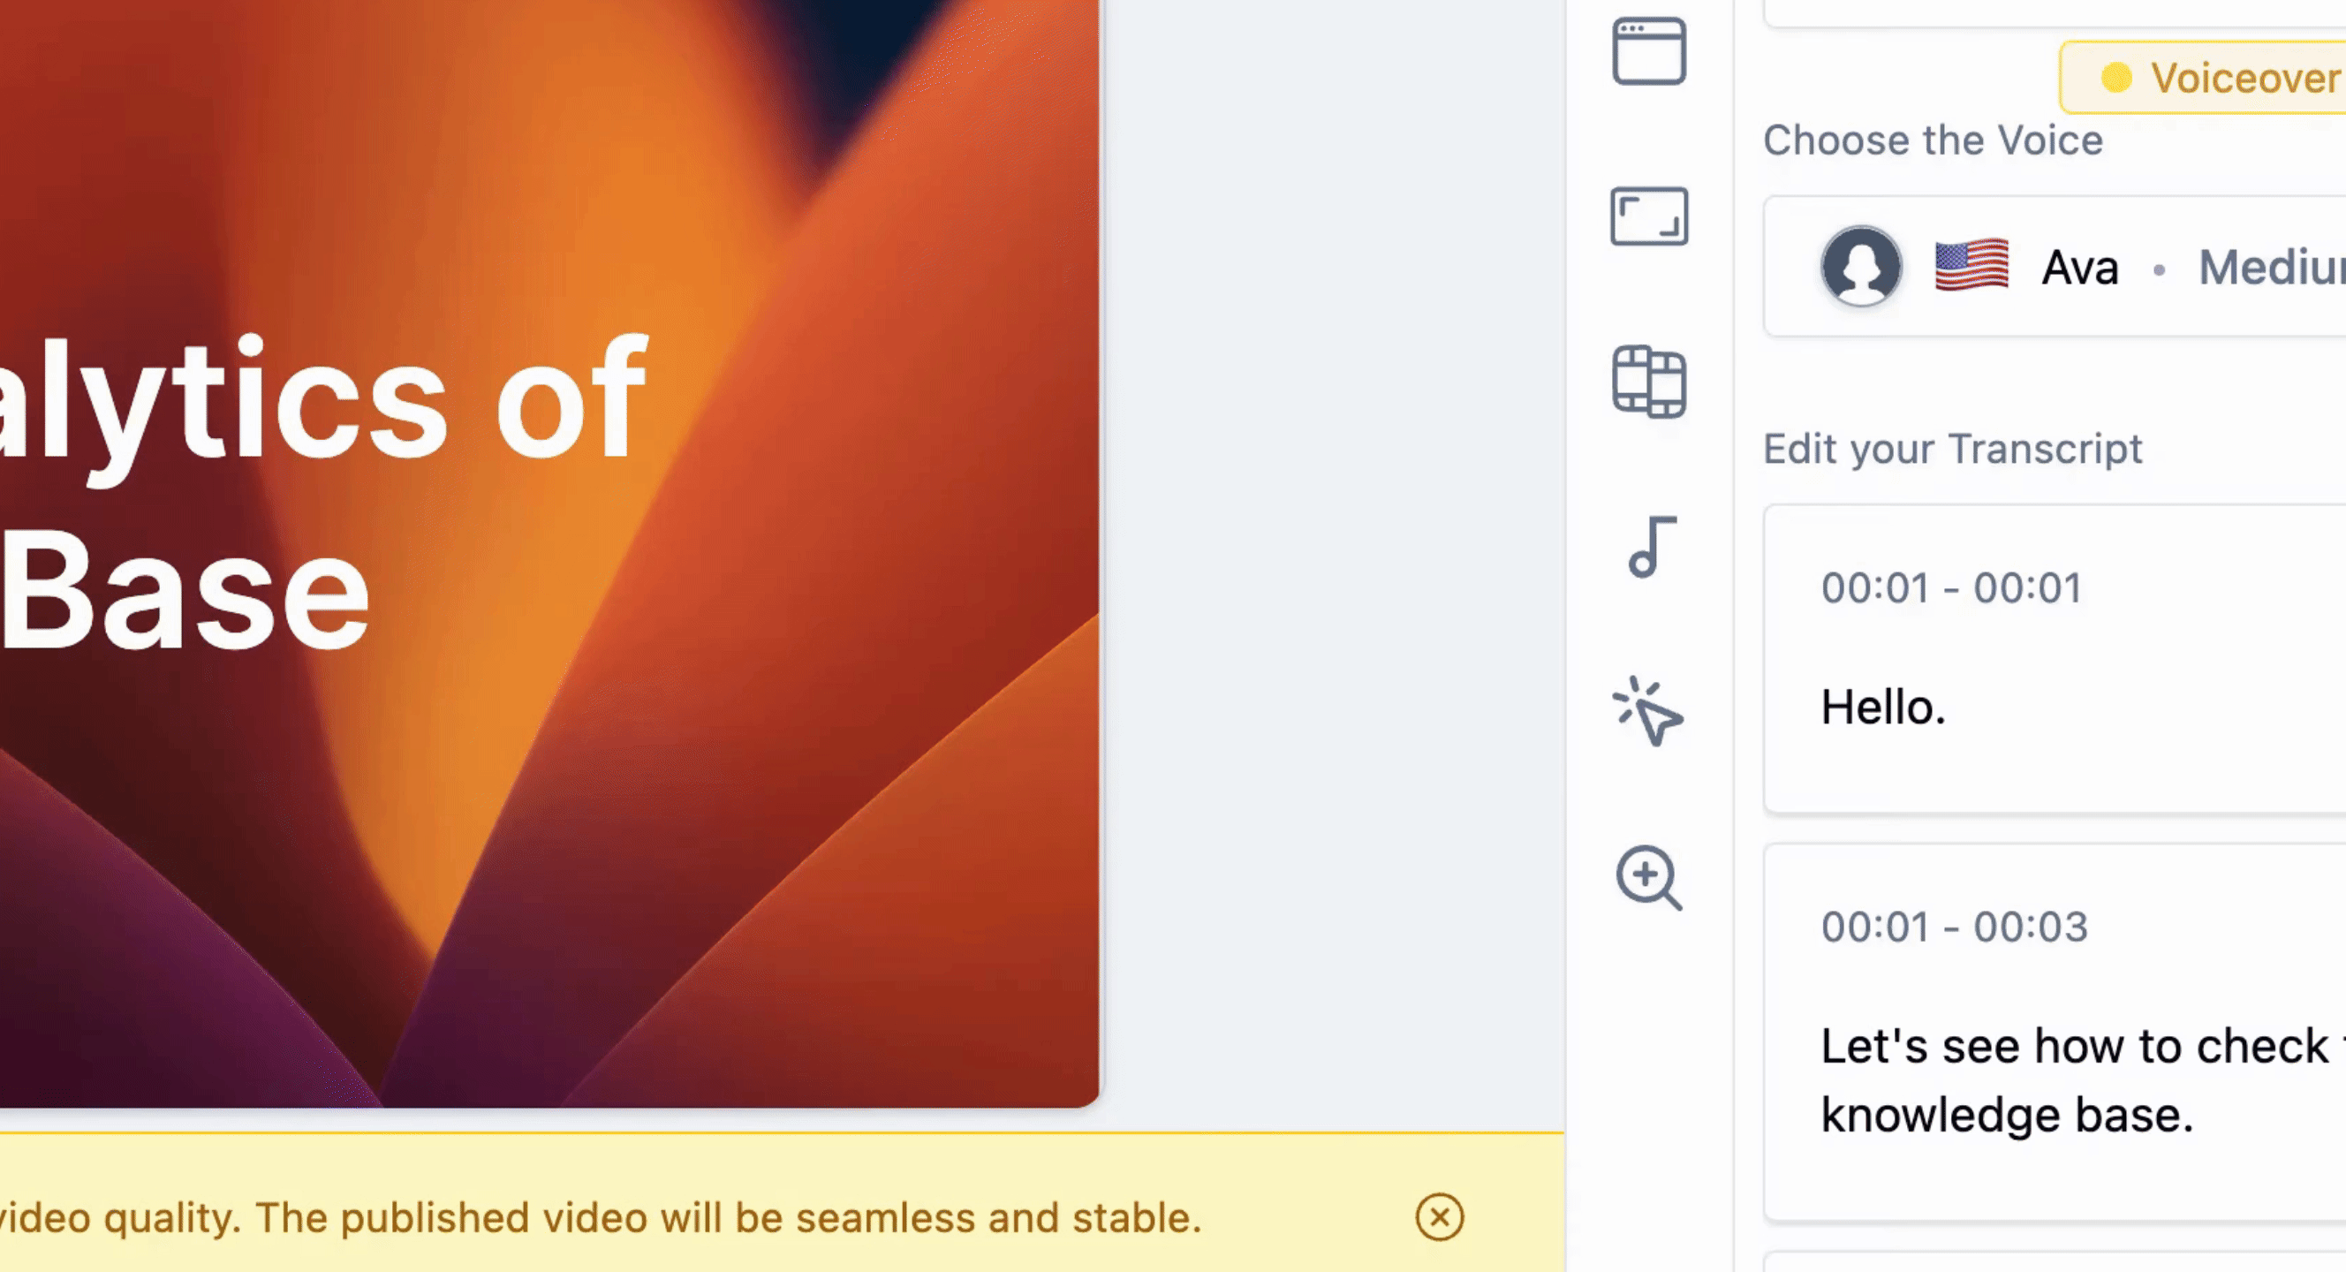Click the US flag next to Ava
The height and width of the screenshot is (1272, 2346).
1971,266
